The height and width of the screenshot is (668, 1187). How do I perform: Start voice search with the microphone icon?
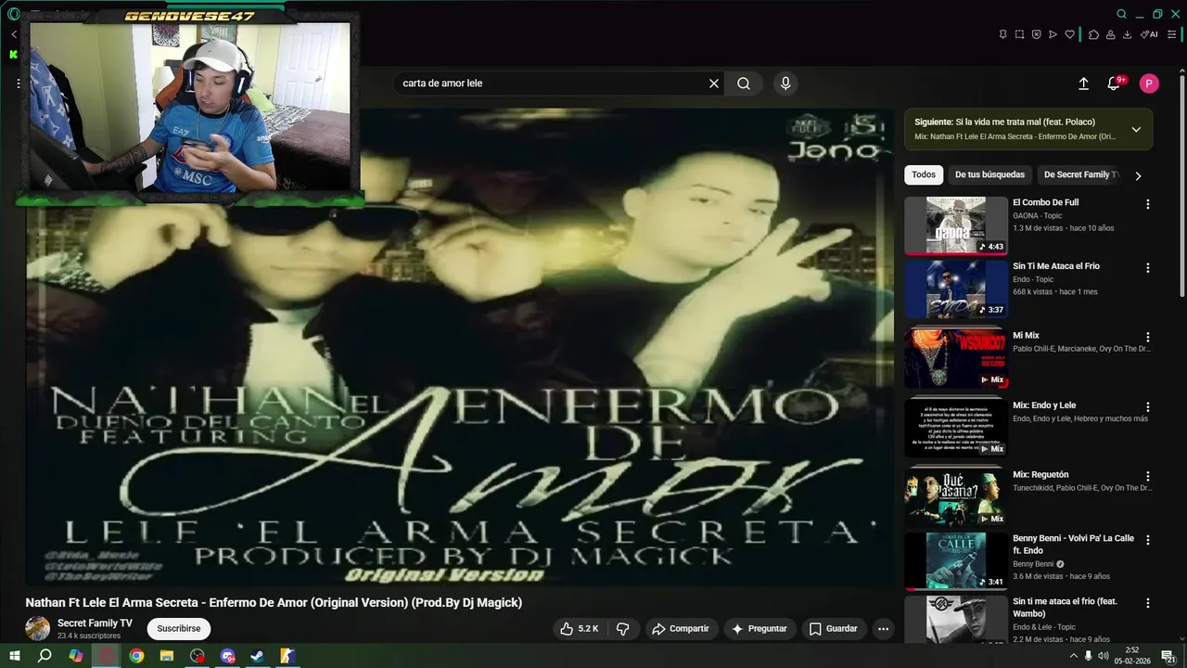(785, 83)
